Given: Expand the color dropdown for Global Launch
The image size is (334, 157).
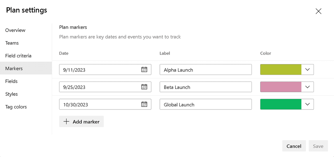Looking at the screenshot, I should (x=307, y=104).
